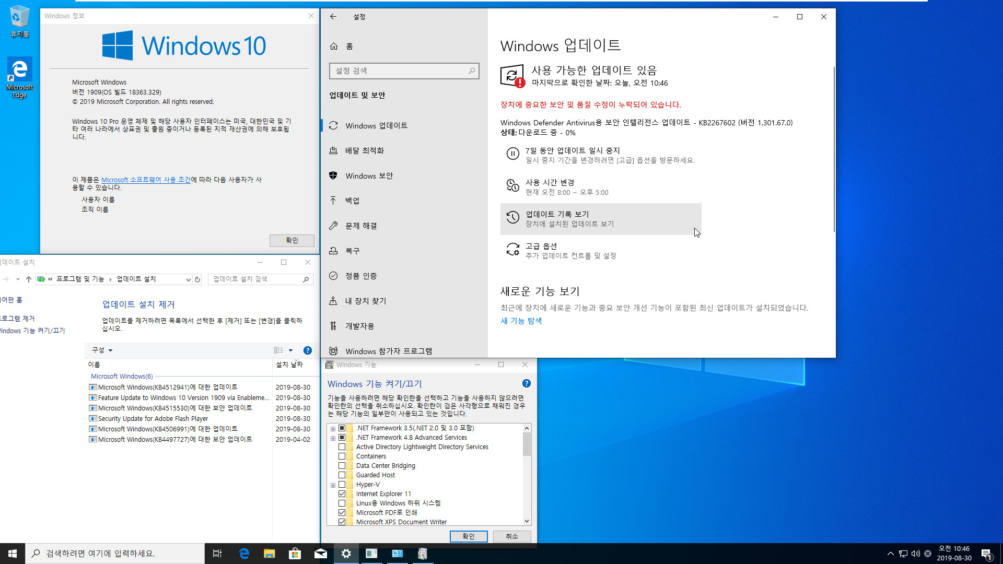Click the network tray icon

[x=903, y=554]
